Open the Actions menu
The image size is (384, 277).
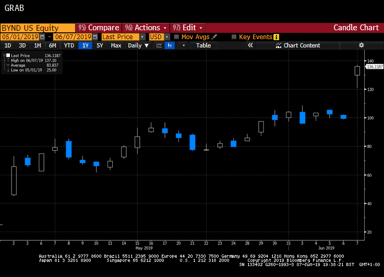pos(145,28)
